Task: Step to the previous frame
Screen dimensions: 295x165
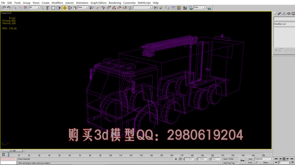Action: 280,159
